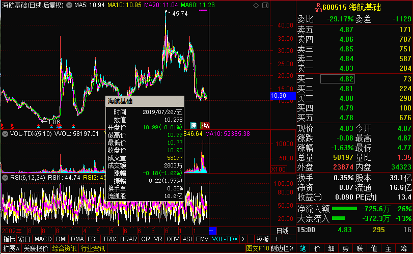Click the 换手 0.35% value

tap(343, 178)
